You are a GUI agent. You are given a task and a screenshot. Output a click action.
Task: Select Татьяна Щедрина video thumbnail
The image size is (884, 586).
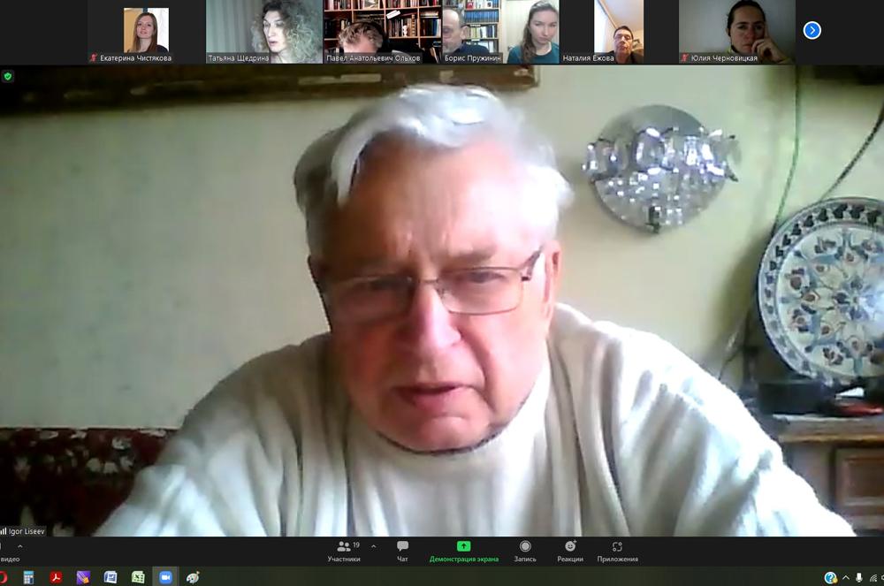click(x=264, y=32)
